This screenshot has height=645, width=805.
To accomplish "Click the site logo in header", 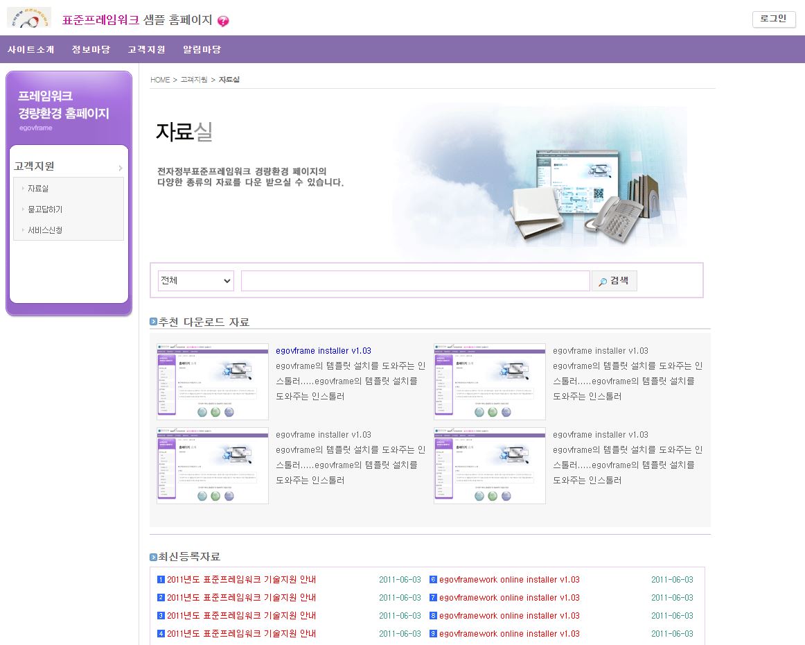I will 29,18.
